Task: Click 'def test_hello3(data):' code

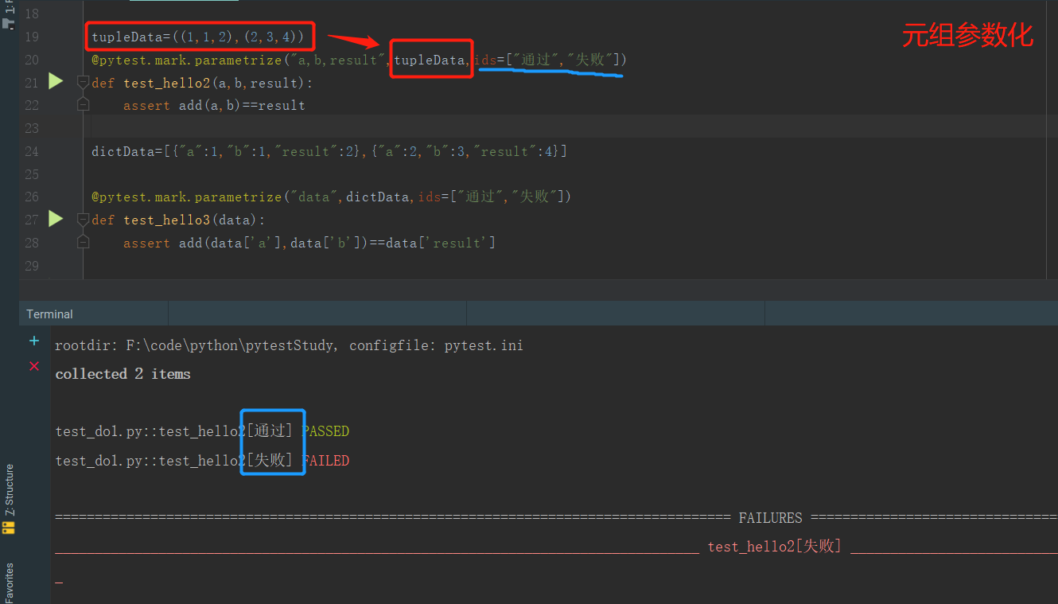Action: point(178,220)
